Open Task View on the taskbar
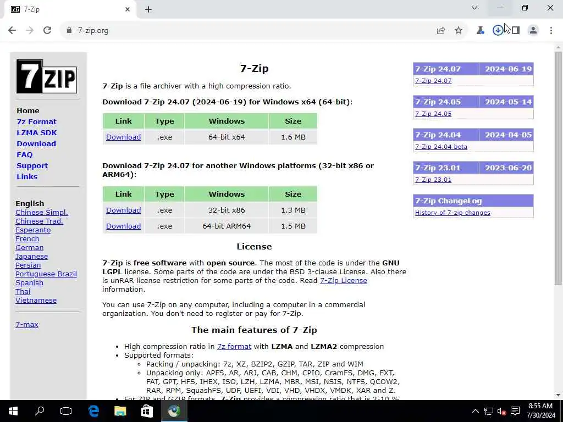Image resolution: width=563 pixels, height=422 pixels. point(66,411)
